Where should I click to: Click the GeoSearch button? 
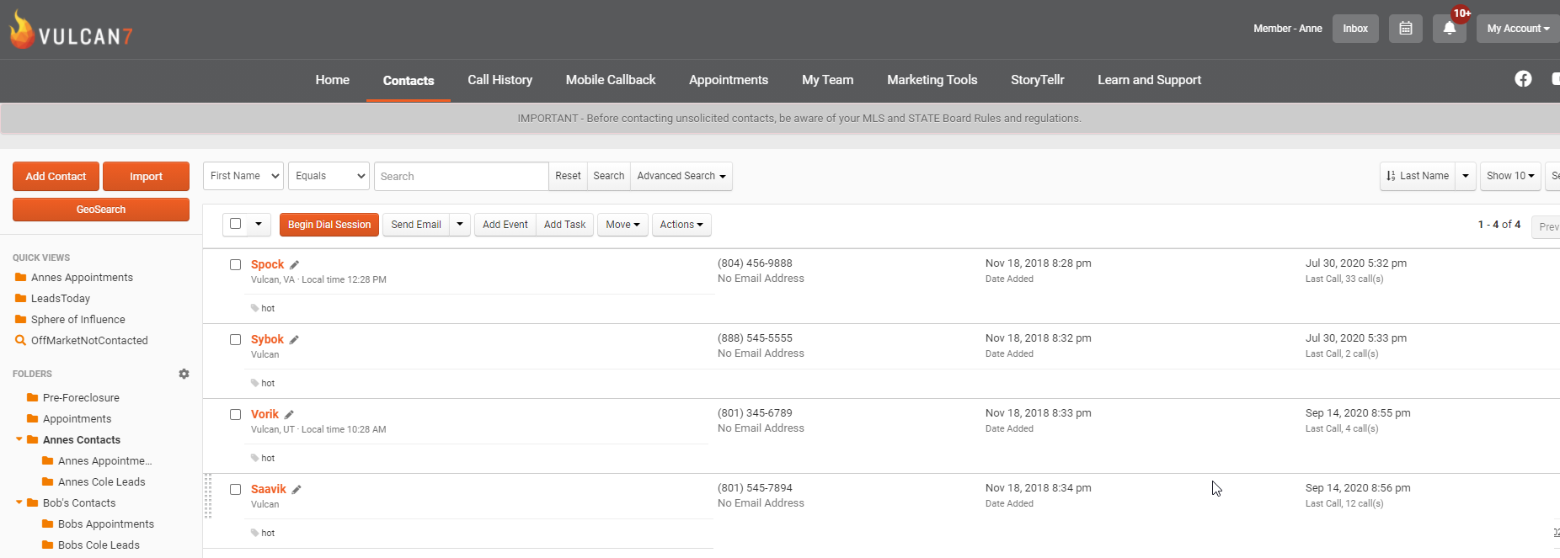click(x=101, y=210)
